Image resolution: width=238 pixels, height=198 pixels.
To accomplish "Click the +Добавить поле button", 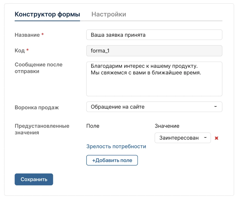I will pos(112,160).
